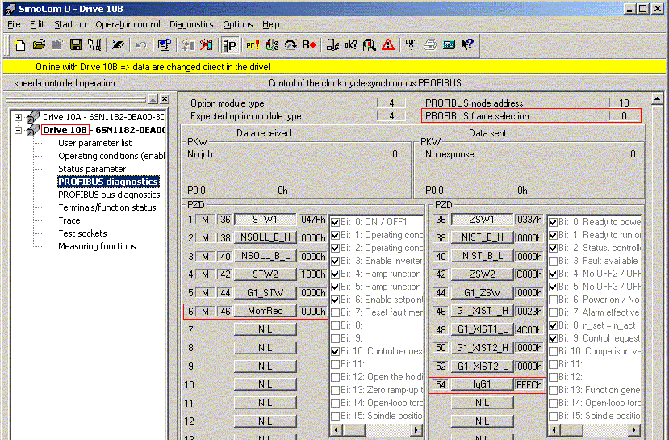This screenshot has height=440, width=669.
Task: Click the PROFIBUS node address value field
Action: pyautogui.click(x=624, y=103)
